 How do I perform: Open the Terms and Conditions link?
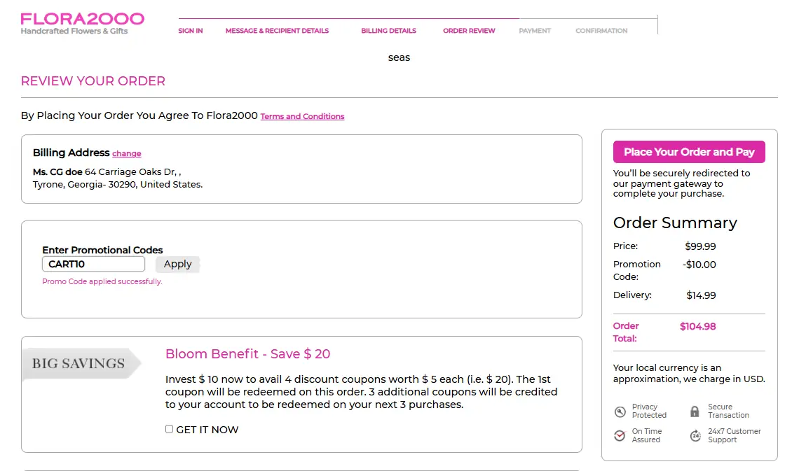(x=302, y=117)
